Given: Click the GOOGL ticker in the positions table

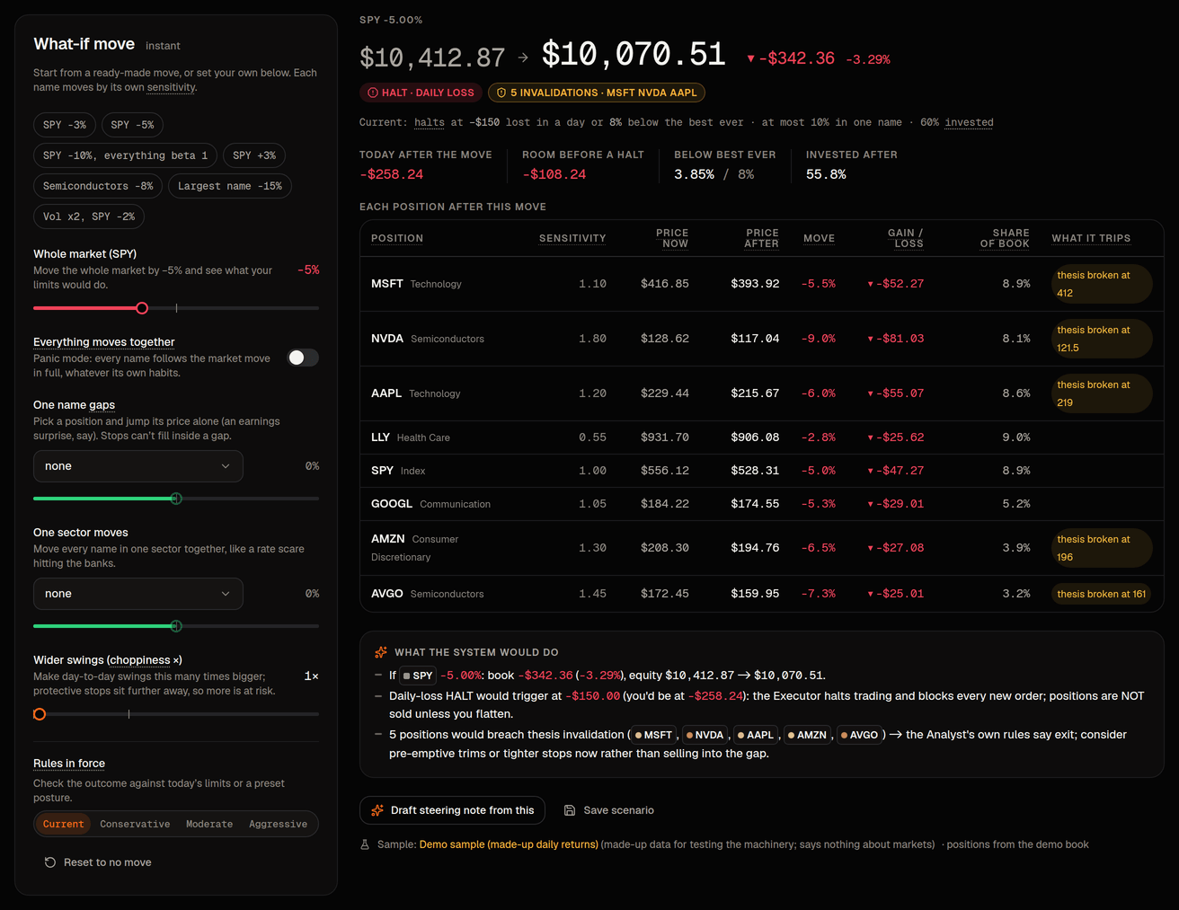Looking at the screenshot, I should [x=392, y=504].
